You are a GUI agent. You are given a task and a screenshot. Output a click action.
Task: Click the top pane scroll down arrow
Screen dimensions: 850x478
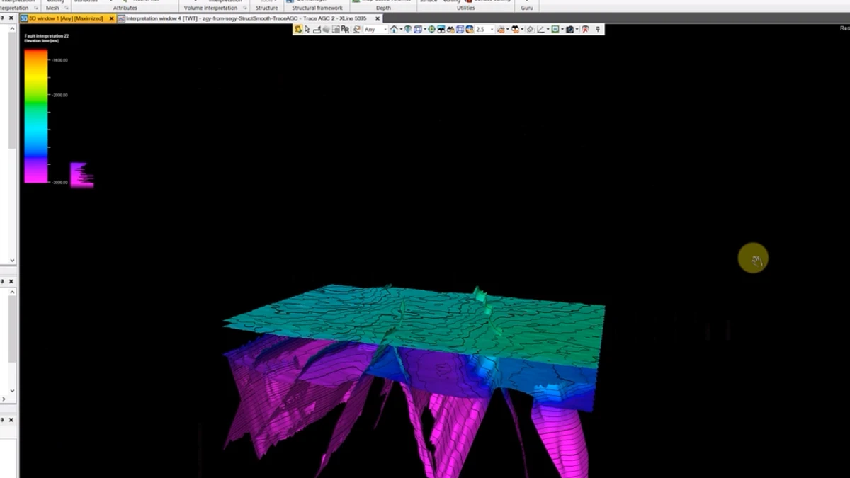[12, 261]
